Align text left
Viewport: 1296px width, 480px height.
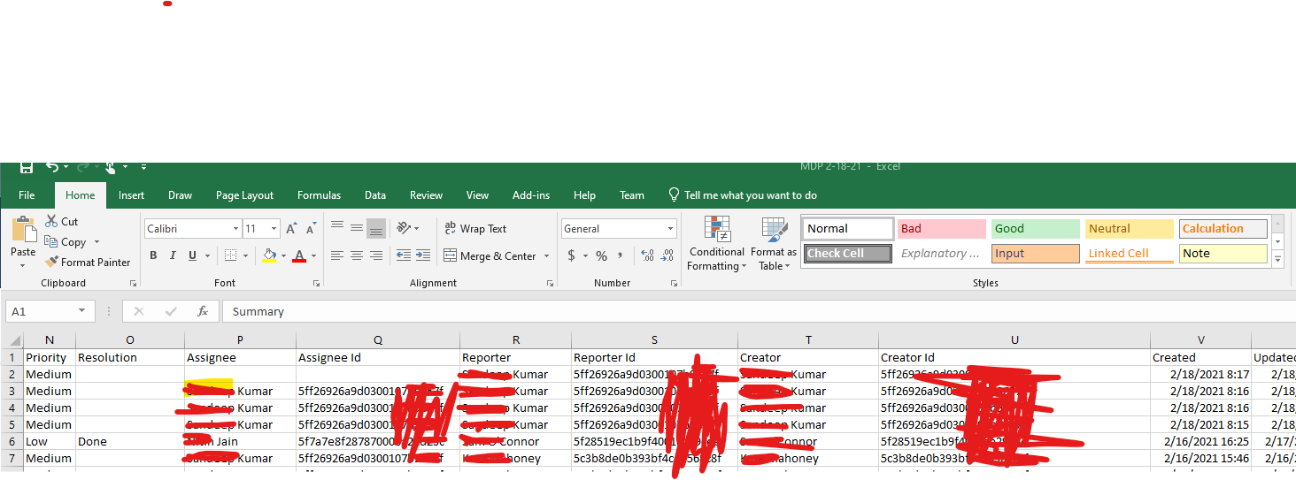[337, 255]
